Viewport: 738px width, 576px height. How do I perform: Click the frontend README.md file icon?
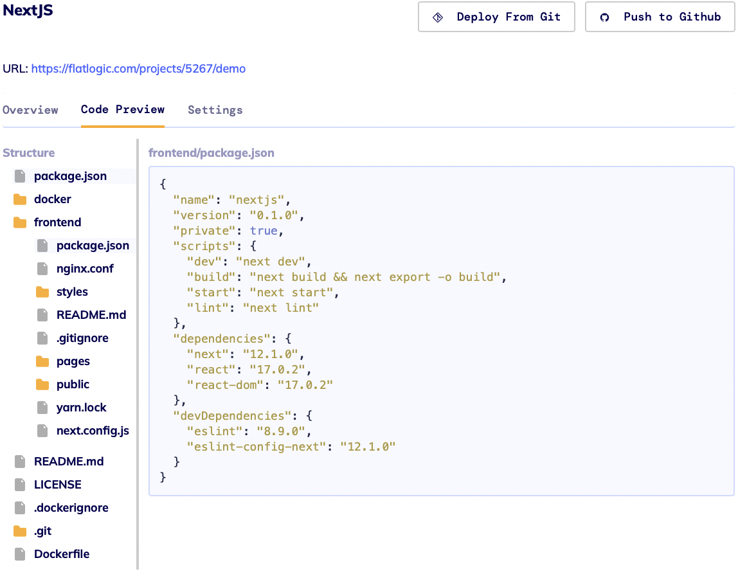tap(42, 315)
